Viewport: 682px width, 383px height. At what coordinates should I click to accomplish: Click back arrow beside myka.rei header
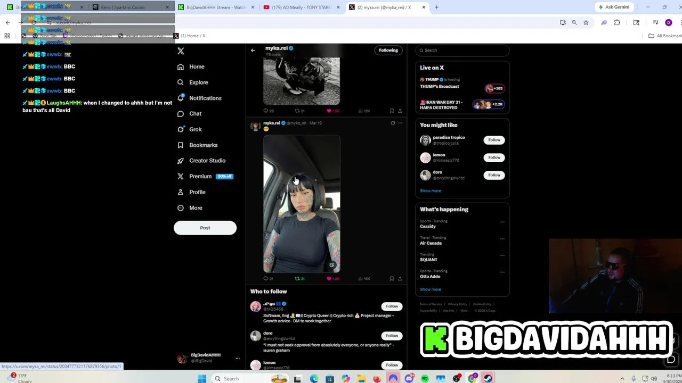[253, 51]
